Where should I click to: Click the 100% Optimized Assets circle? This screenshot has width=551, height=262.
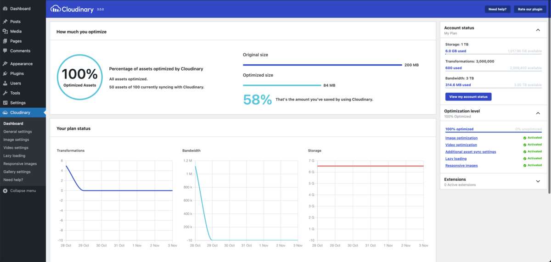pyautogui.click(x=79, y=77)
